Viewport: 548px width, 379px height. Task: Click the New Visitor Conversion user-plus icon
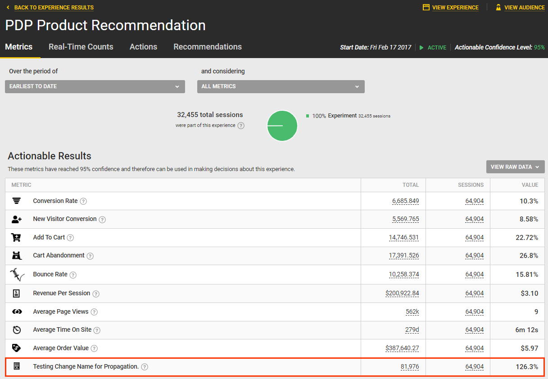[x=17, y=219]
